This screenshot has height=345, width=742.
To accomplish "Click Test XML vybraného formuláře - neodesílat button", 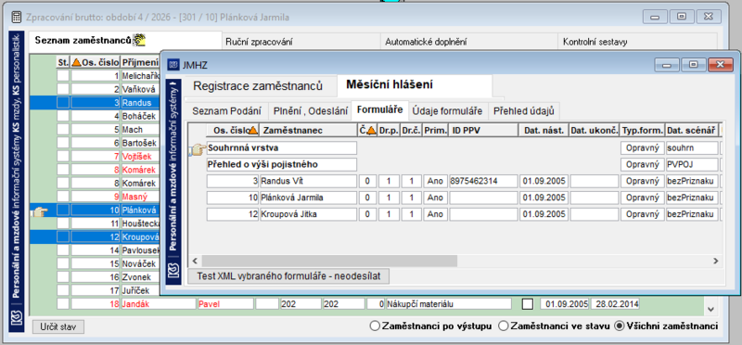I will (288, 275).
